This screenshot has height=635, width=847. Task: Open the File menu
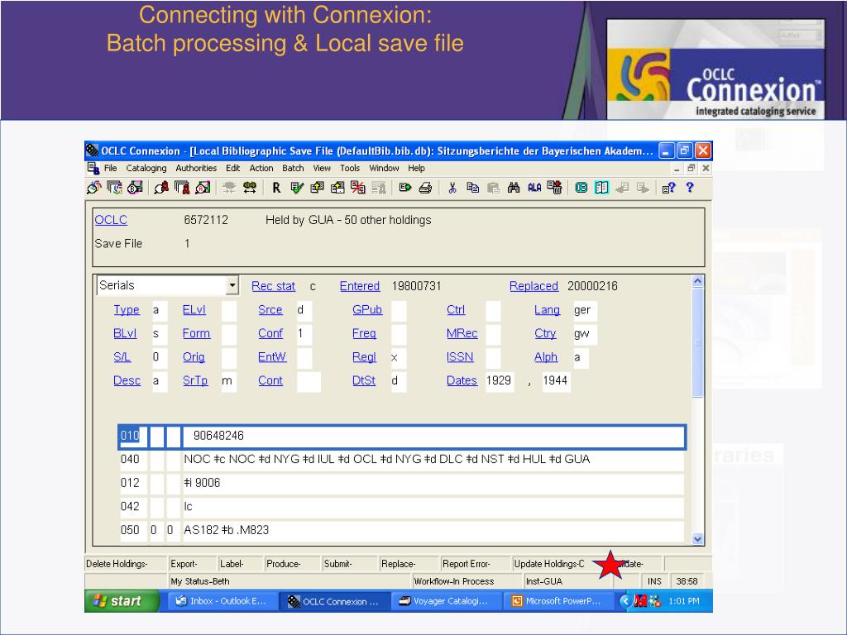click(x=110, y=168)
